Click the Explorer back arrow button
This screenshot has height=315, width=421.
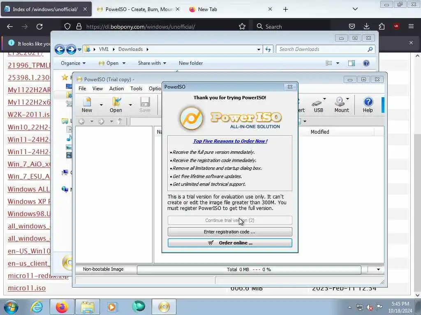(x=60, y=49)
